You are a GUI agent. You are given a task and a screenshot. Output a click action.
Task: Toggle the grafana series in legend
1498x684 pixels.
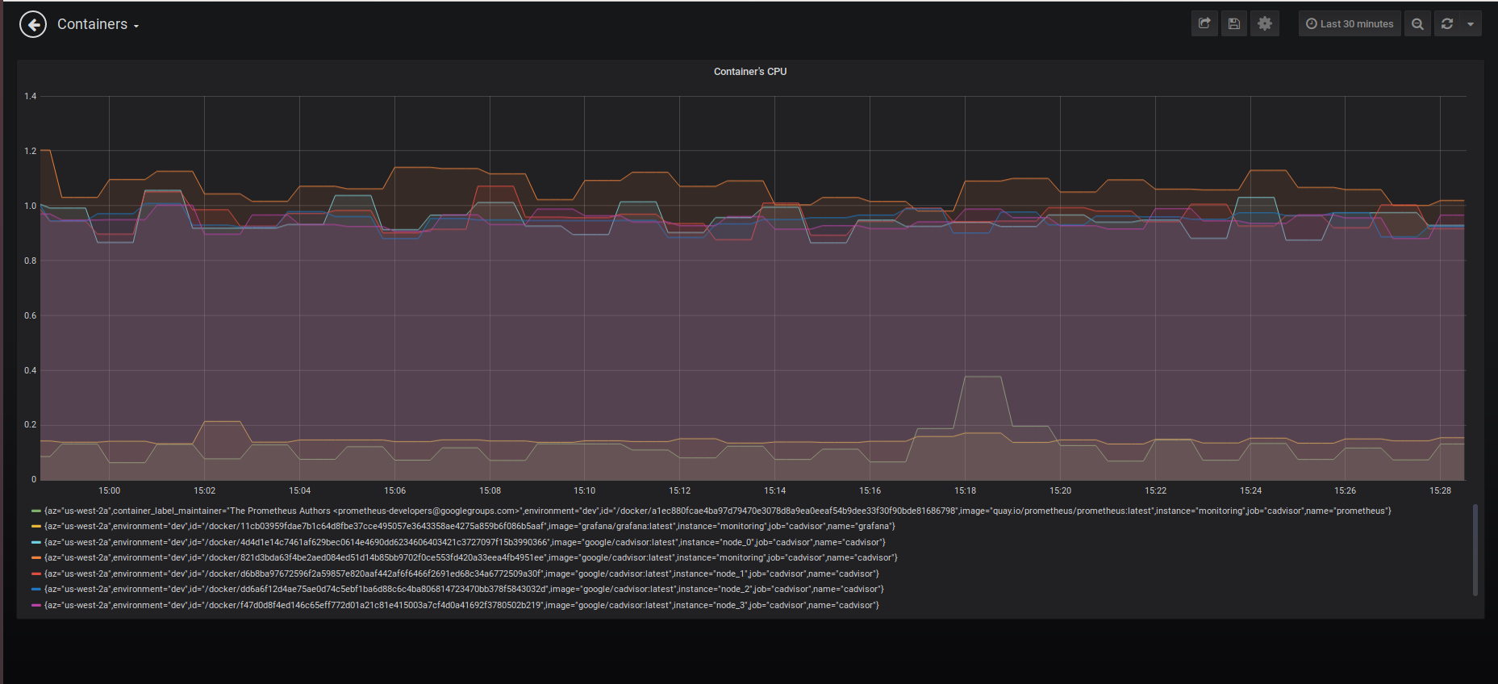(469, 526)
